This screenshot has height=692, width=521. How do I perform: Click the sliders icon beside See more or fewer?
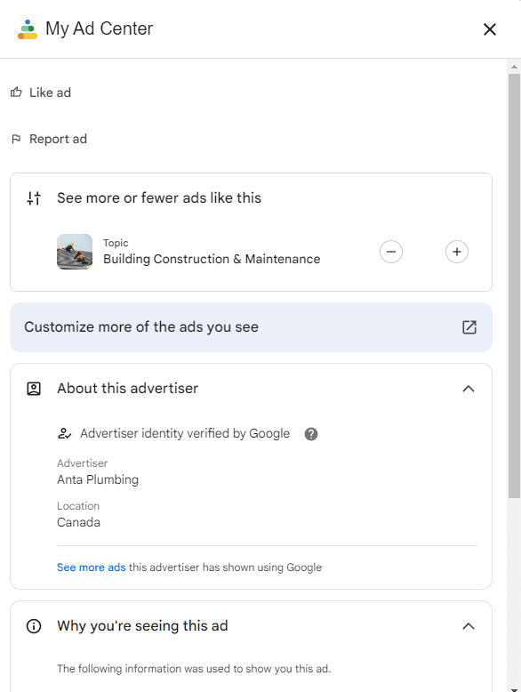click(34, 198)
